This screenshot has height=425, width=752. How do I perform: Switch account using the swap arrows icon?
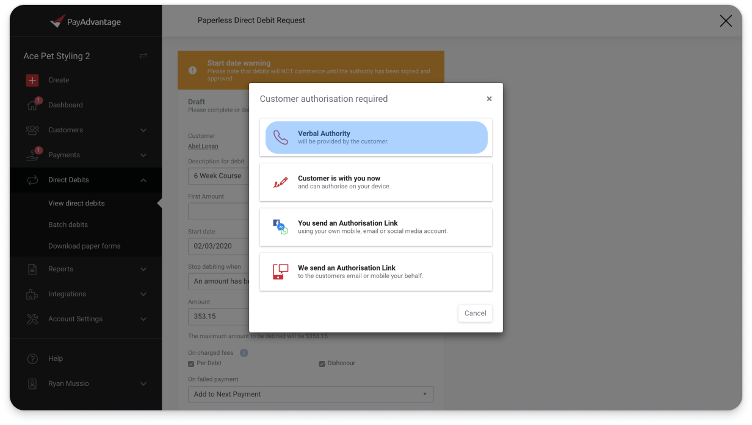click(x=143, y=56)
